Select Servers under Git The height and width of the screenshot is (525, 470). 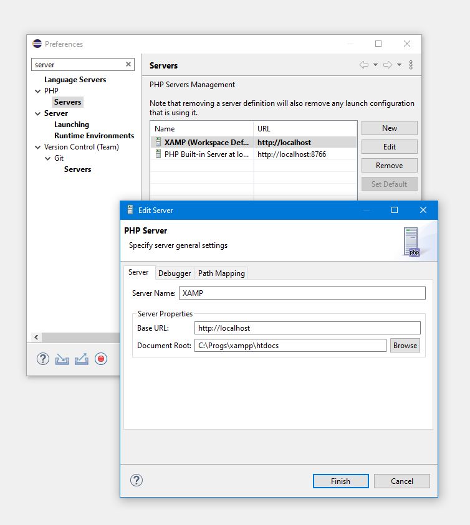coord(77,169)
